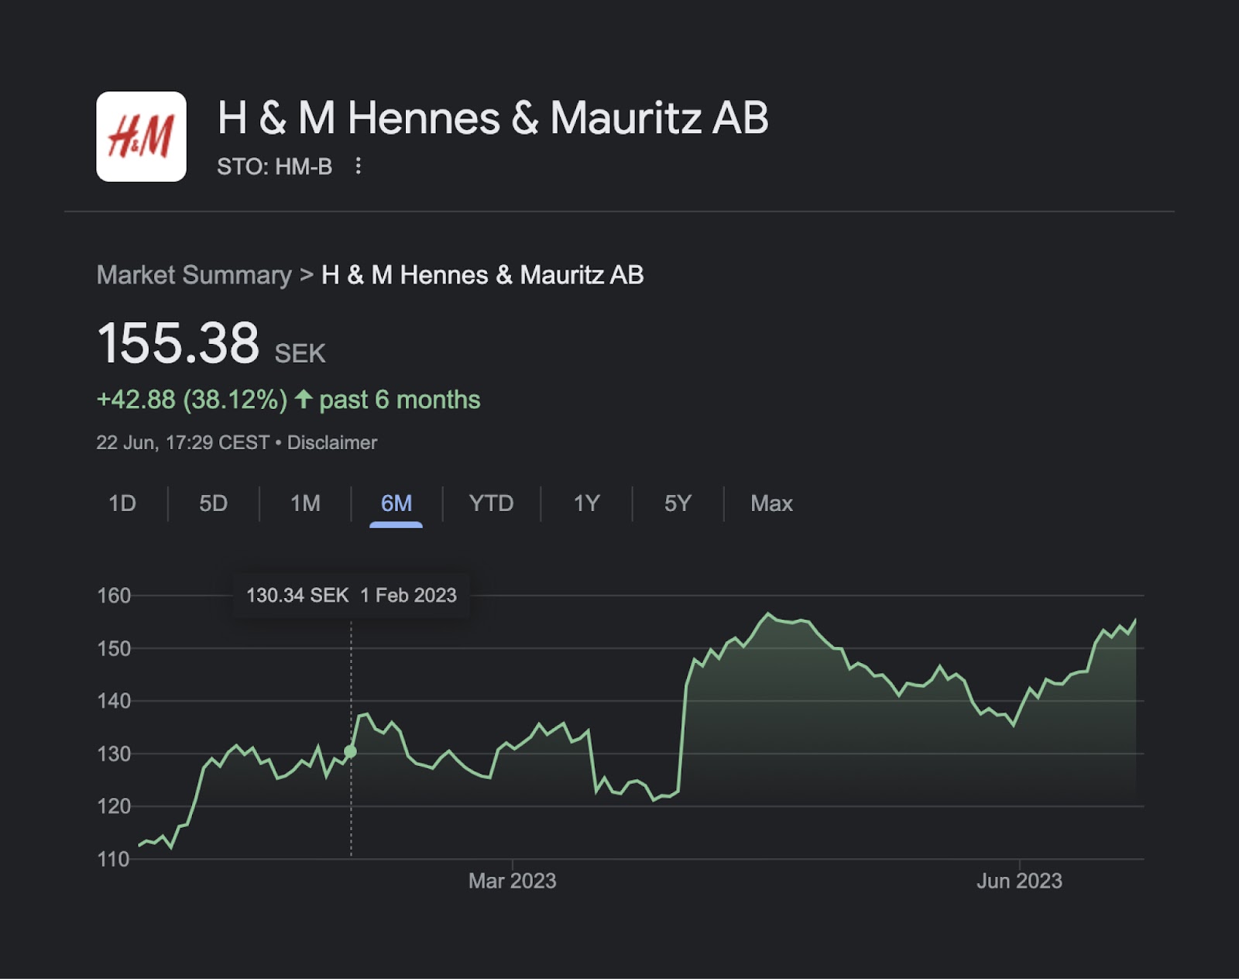The width and height of the screenshot is (1239, 979).
Task: Click the H & M Hennes & Mauritz AB title
Action: [493, 119]
